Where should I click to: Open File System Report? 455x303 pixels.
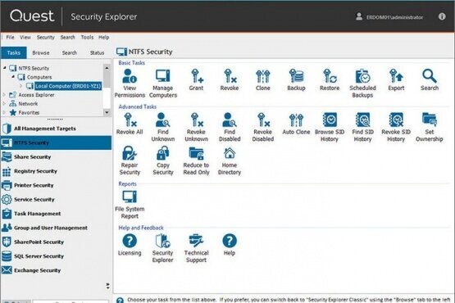[130, 205]
